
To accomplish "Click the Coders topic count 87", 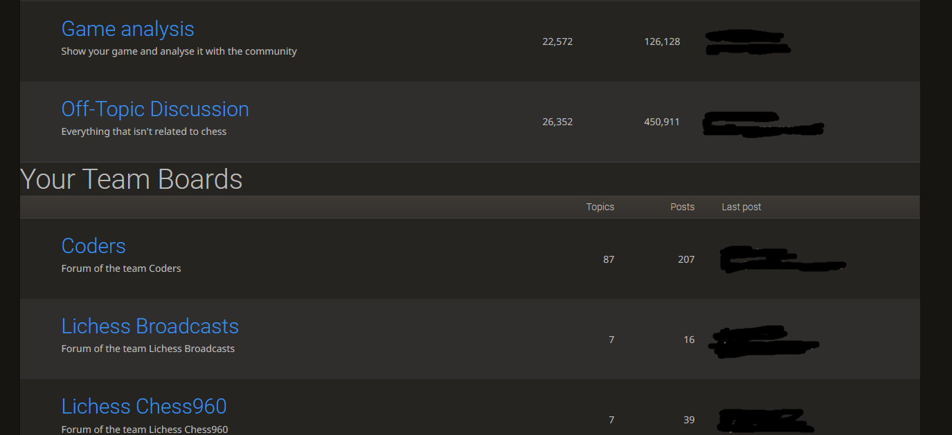I will (609, 259).
